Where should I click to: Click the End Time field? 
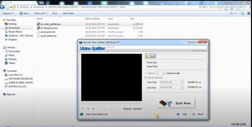coord(170,87)
